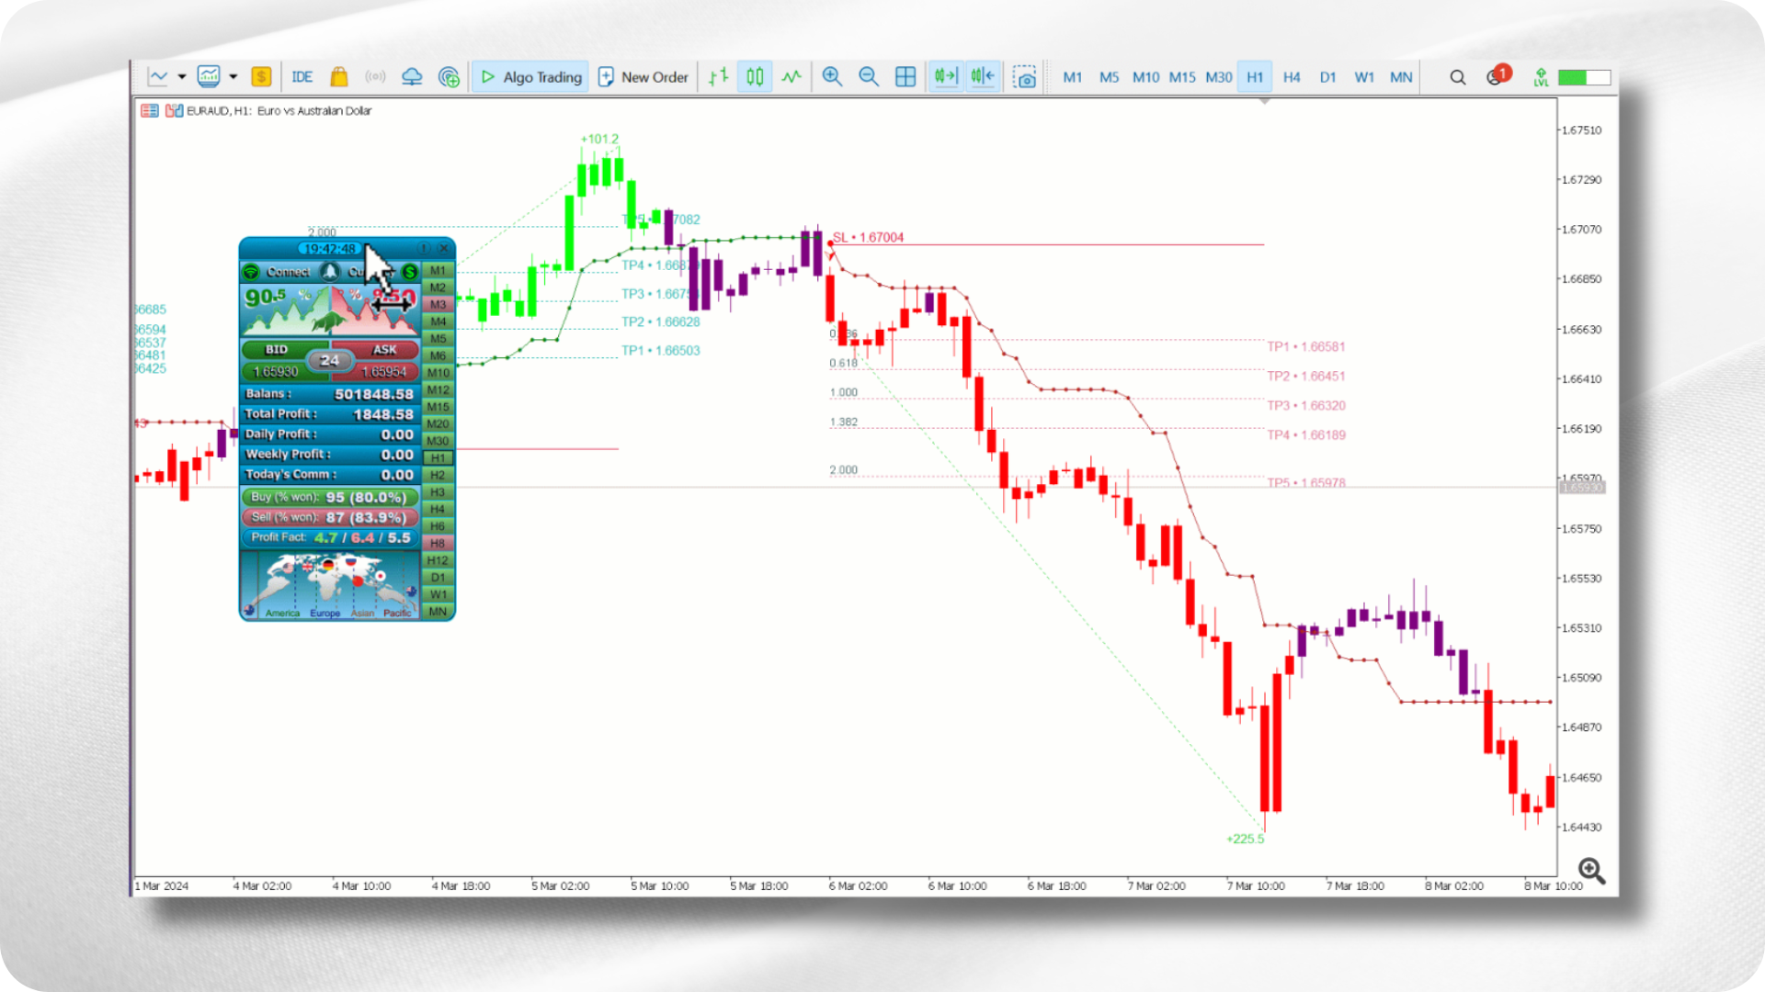The image size is (1765, 992).
Task: Open the Market shopping bag icon
Action: (338, 77)
